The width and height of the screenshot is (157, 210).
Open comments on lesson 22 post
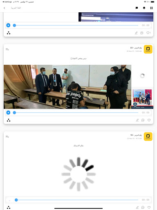143,120
